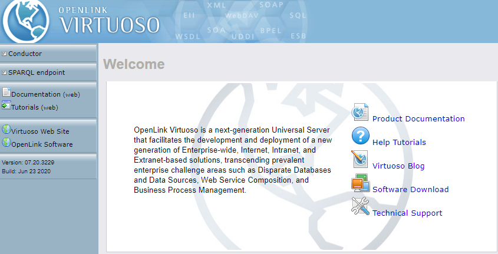
Task: Click the arrow icon beside SPARQL endpoint
Action: 4,72
